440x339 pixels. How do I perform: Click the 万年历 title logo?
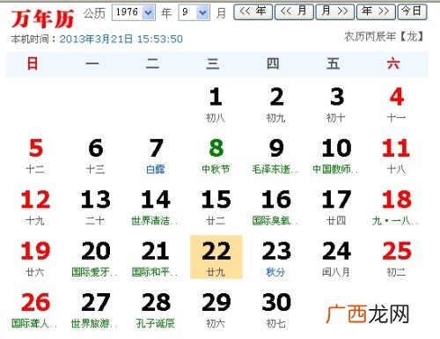click(x=42, y=19)
